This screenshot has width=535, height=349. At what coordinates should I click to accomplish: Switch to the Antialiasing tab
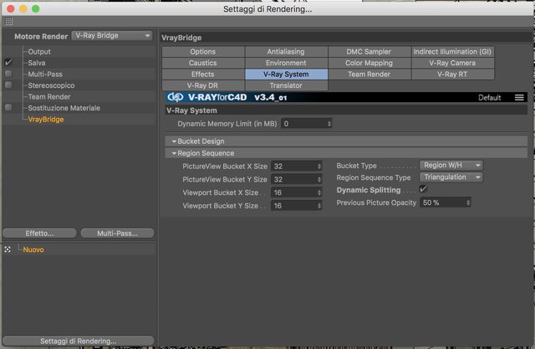point(286,52)
